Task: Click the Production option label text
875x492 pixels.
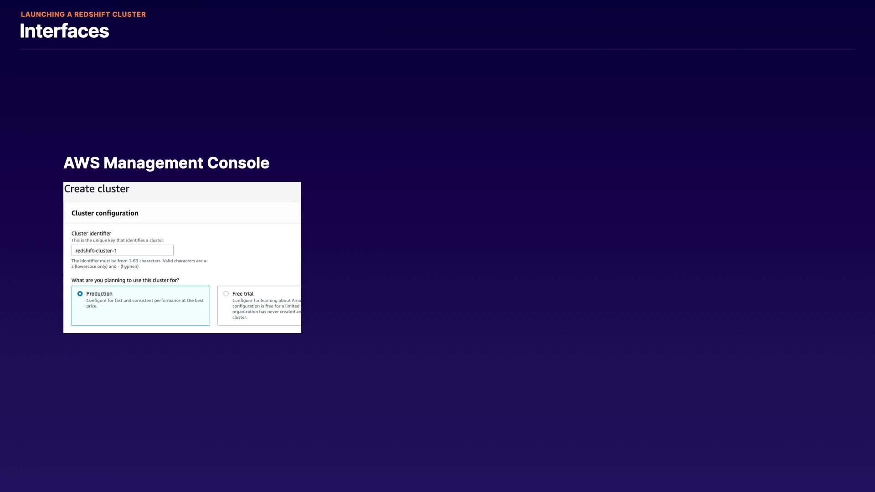Action: click(x=99, y=294)
